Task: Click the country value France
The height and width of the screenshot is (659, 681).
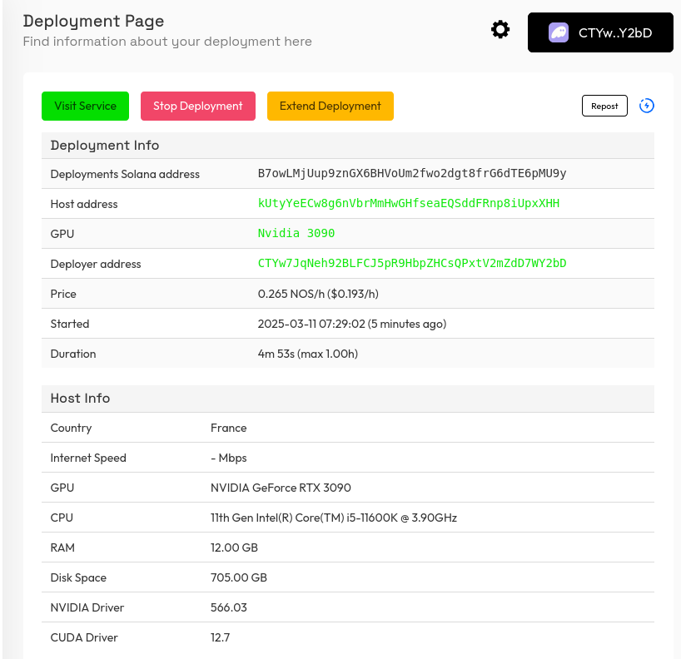Action: tap(228, 428)
